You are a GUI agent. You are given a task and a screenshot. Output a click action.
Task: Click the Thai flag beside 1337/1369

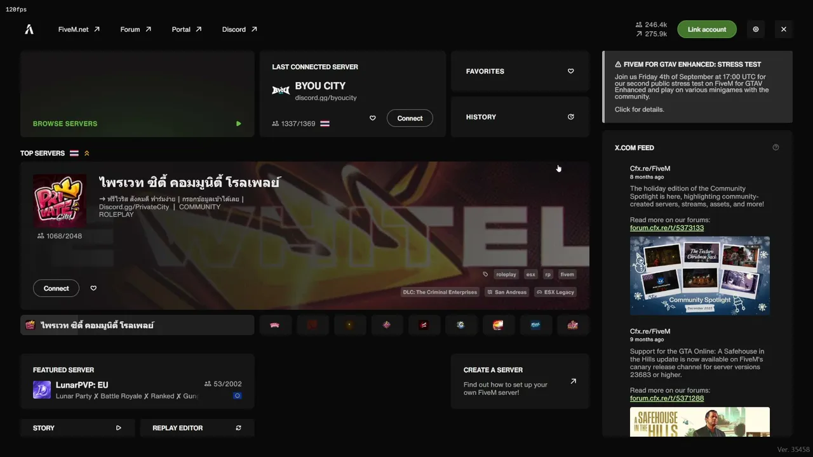coord(325,124)
